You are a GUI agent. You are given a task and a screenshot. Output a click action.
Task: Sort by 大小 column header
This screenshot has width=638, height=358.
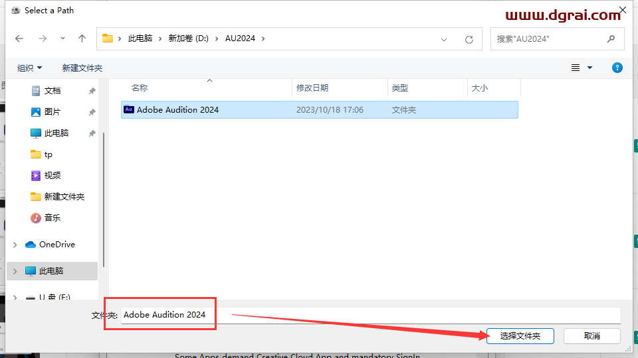pyautogui.click(x=480, y=88)
